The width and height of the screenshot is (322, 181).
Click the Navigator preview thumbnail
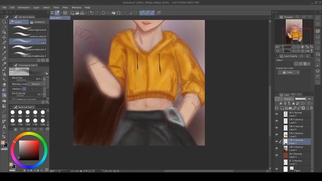click(294, 31)
